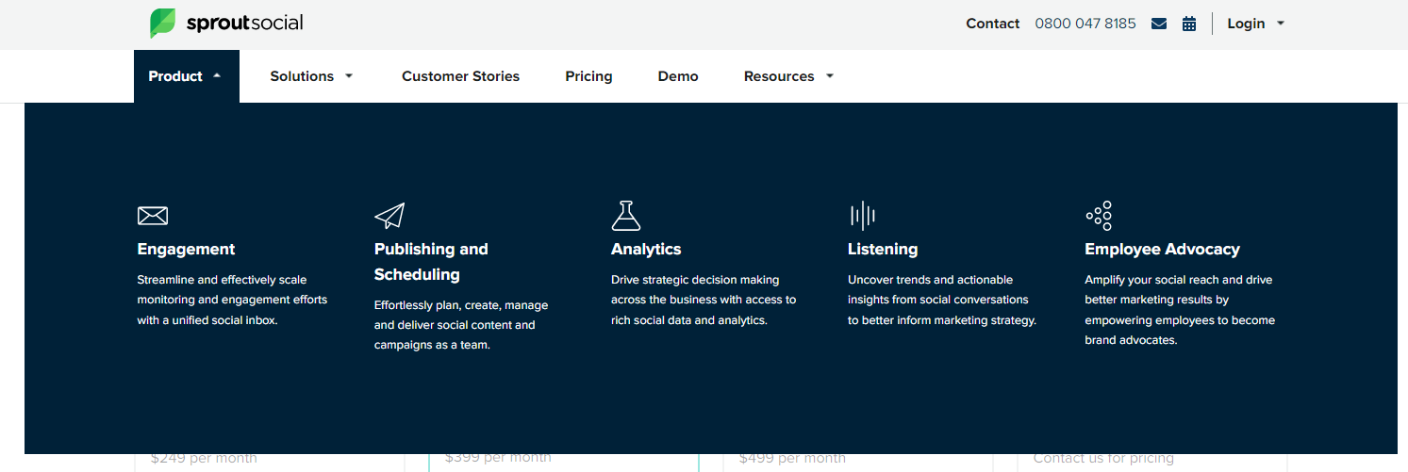Click the Engagement envelope icon

[x=153, y=216]
